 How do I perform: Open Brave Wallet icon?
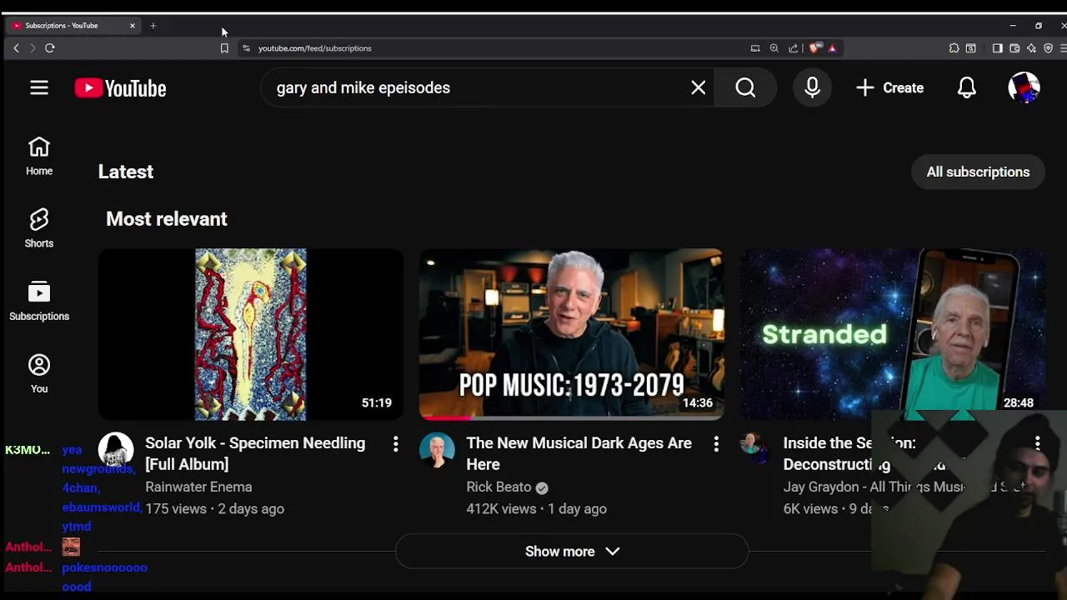click(x=1014, y=48)
